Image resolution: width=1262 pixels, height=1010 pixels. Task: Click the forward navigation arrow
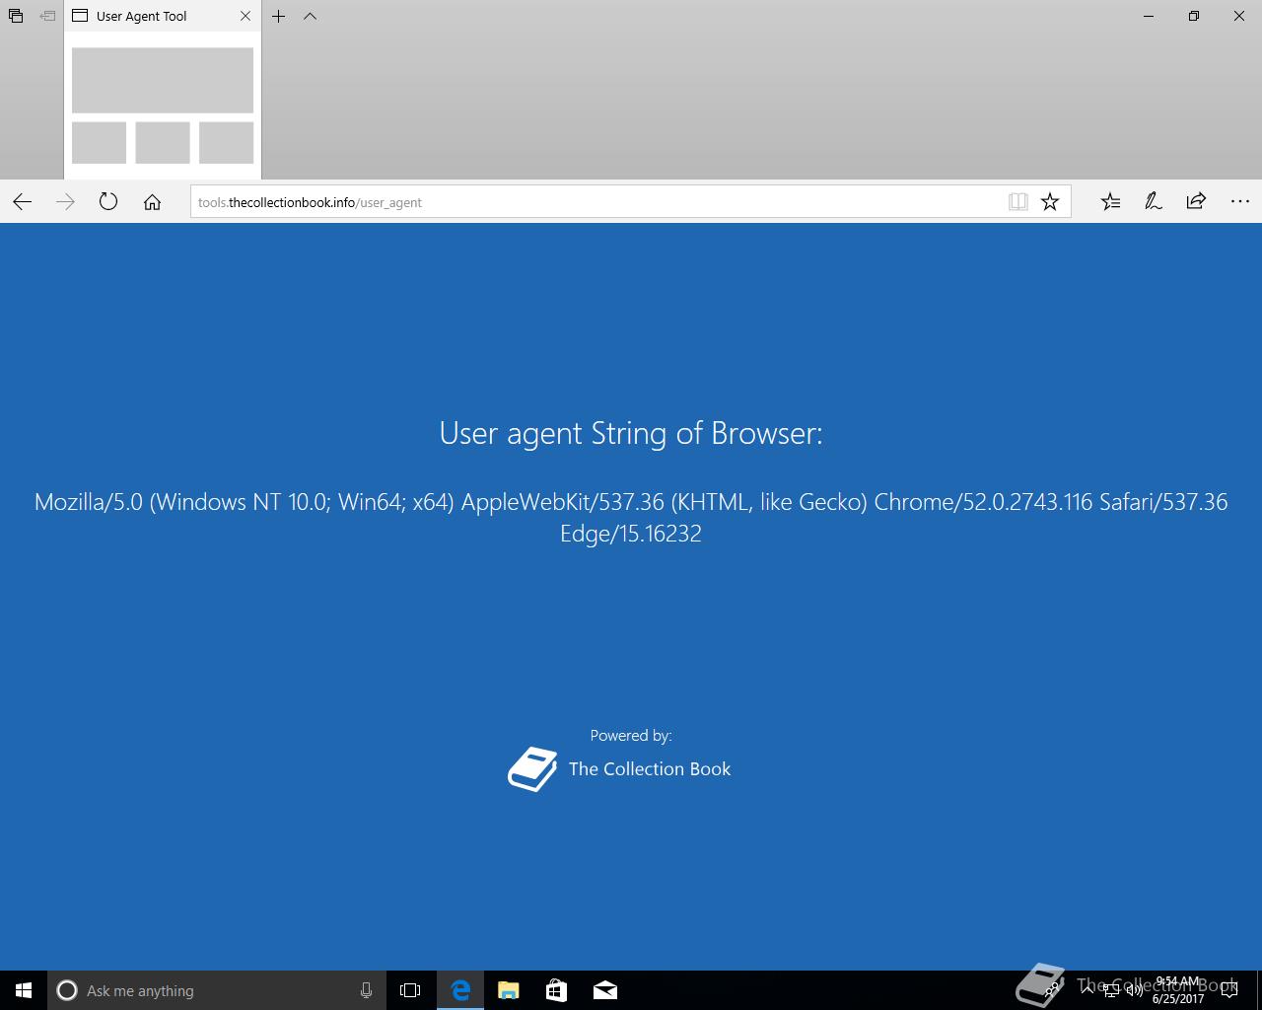[65, 202]
